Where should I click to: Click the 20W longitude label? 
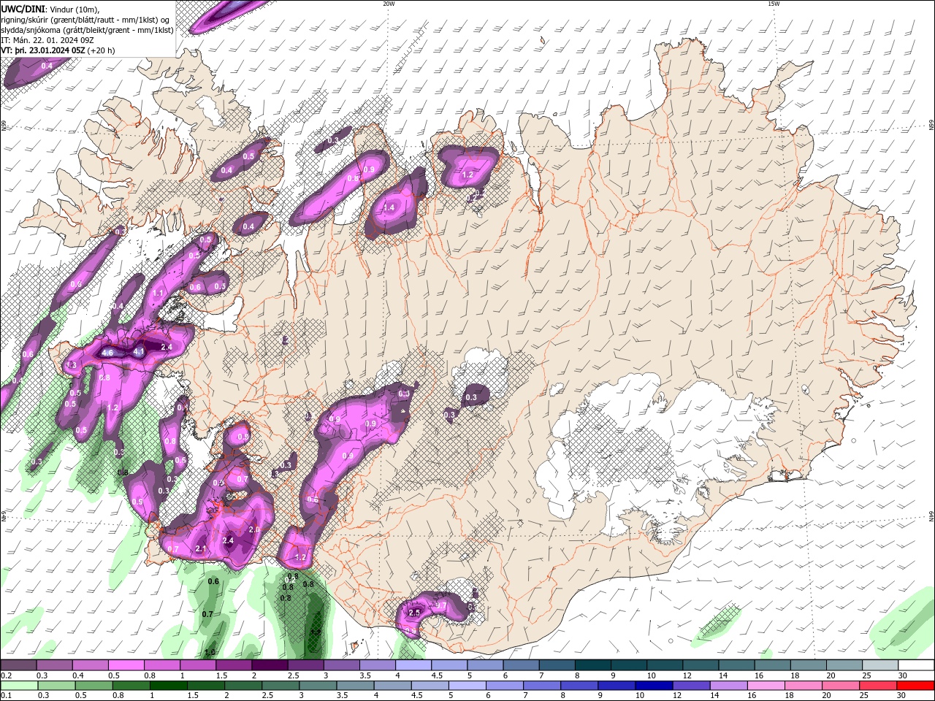pos(389,4)
